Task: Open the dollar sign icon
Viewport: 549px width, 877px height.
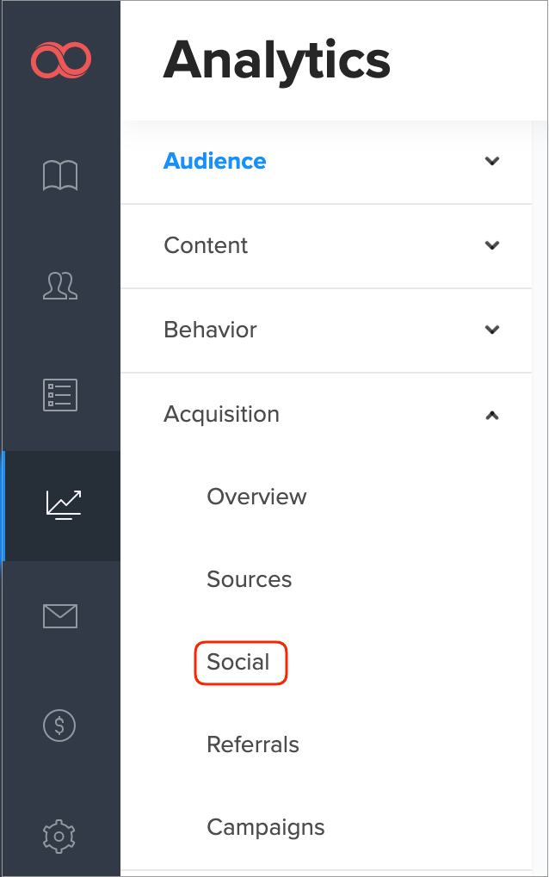Action: pyautogui.click(x=60, y=726)
